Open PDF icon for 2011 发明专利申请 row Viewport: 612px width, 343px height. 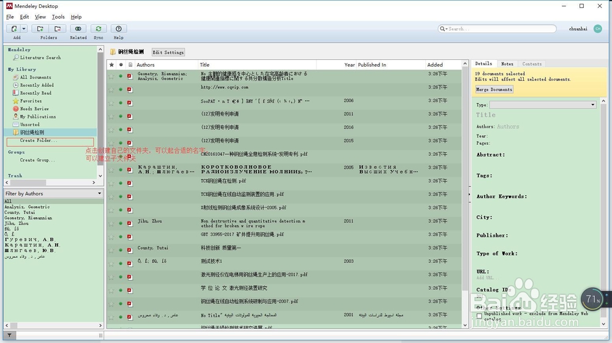click(x=130, y=116)
